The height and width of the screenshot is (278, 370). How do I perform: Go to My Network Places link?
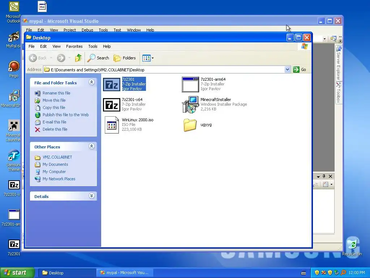[59, 179]
